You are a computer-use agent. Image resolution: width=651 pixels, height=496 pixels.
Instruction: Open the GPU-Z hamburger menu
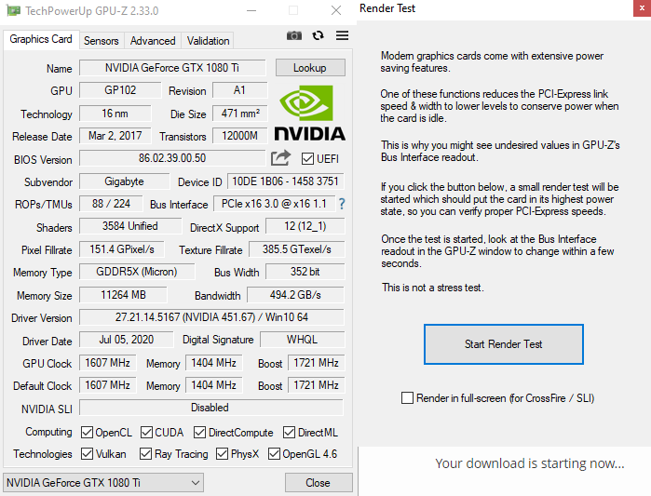342,35
